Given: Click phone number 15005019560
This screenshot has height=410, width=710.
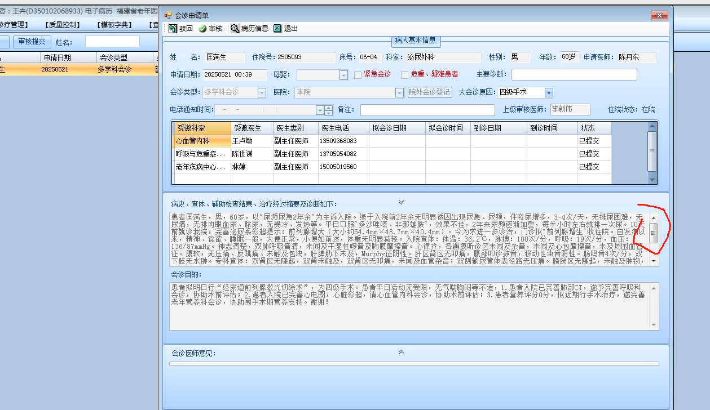Looking at the screenshot, I should coord(343,167).
